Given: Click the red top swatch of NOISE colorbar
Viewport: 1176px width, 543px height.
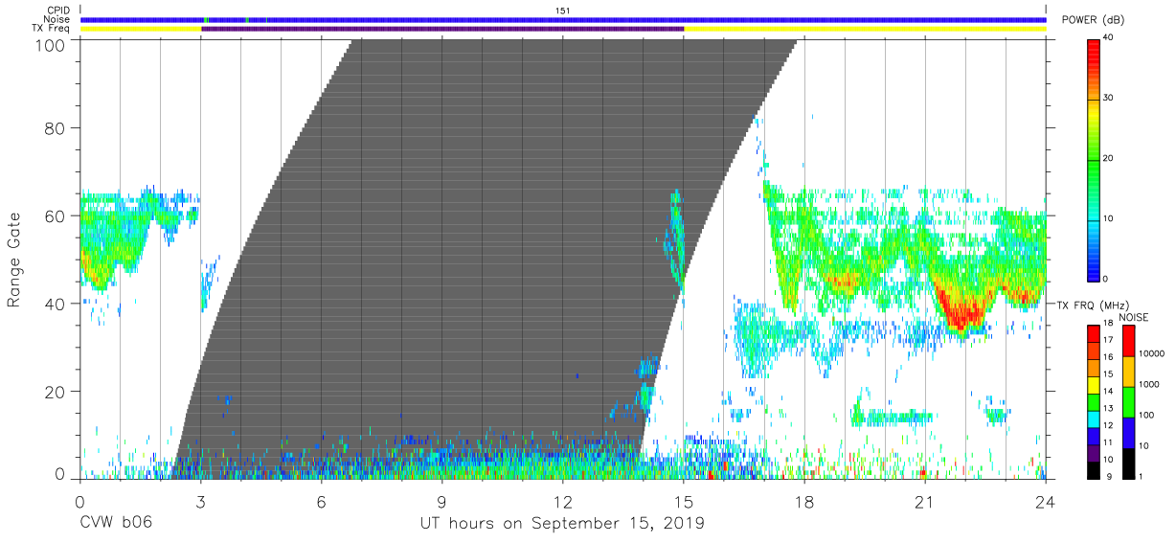Looking at the screenshot, I should (1127, 341).
